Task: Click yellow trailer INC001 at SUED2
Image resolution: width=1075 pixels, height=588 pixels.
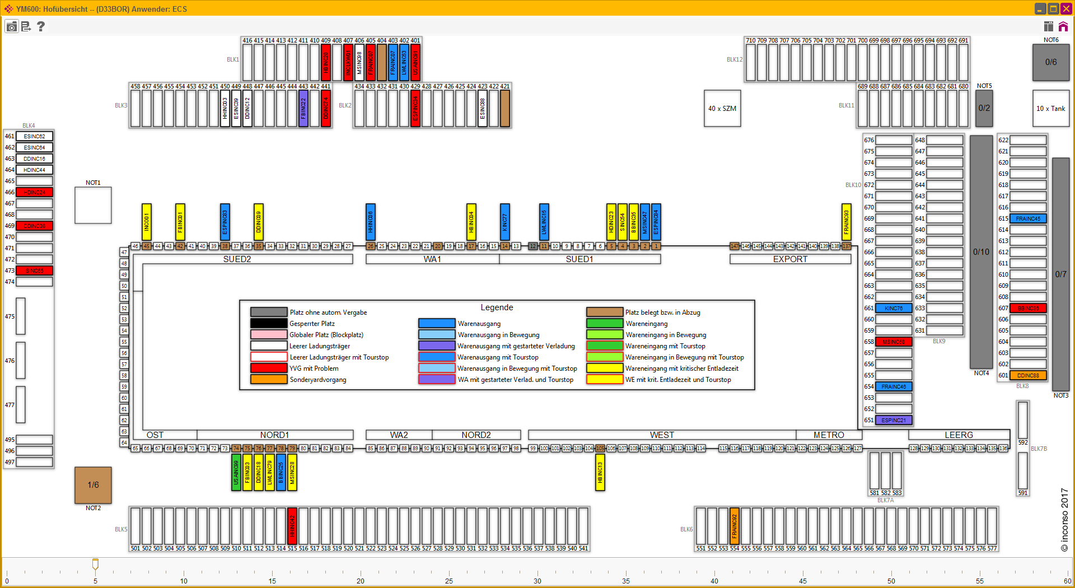Action: (x=147, y=222)
